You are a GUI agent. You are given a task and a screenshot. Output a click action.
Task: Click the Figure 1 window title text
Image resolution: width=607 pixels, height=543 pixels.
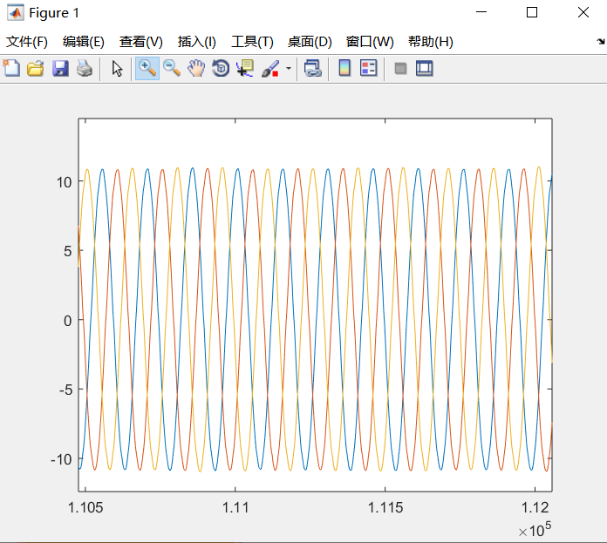pos(54,13)
